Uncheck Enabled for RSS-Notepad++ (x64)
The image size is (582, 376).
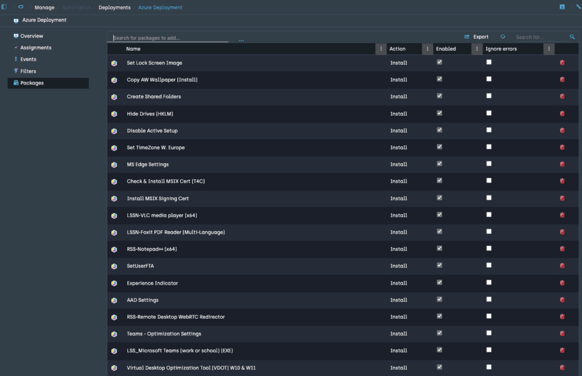439,248
